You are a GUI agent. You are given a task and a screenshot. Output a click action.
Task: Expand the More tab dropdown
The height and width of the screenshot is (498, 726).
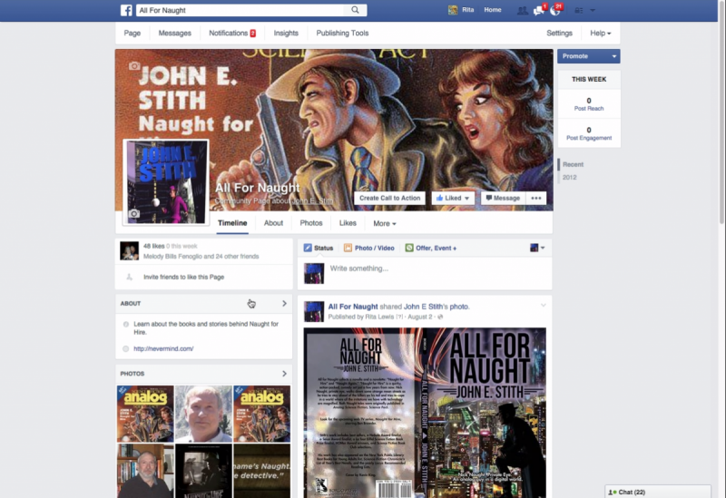click(x=384, y=223)
